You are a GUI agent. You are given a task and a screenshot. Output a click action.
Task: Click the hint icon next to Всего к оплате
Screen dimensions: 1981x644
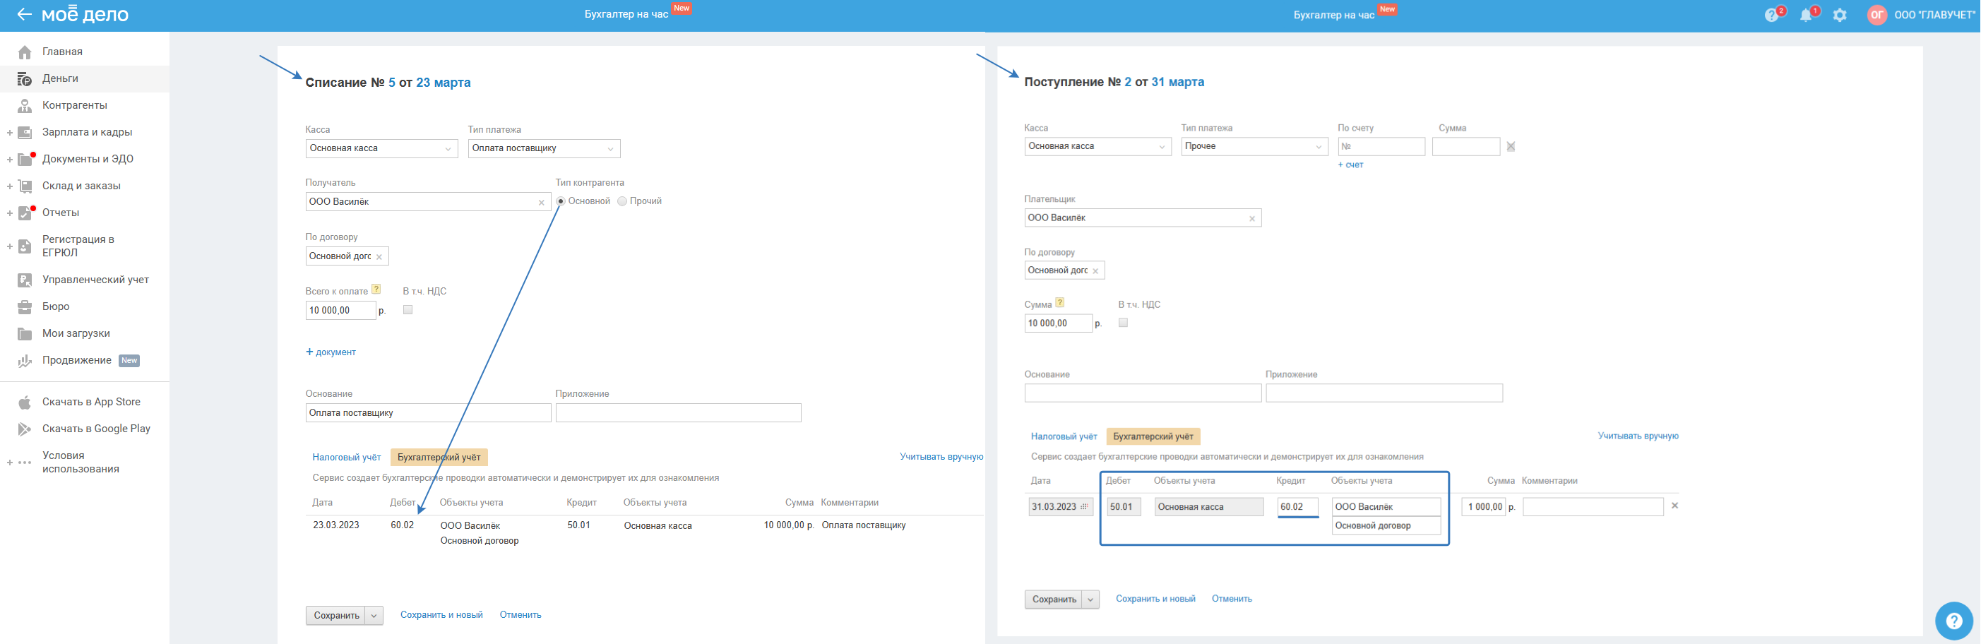(x=376, y=290)
